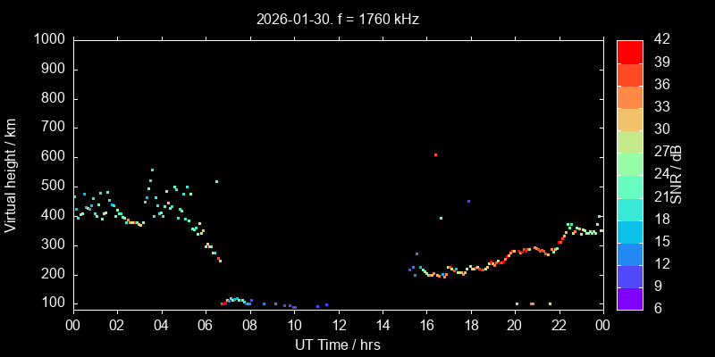Click the plot title showing 1760 kHz
715x357 pixels.
[338, 19]
